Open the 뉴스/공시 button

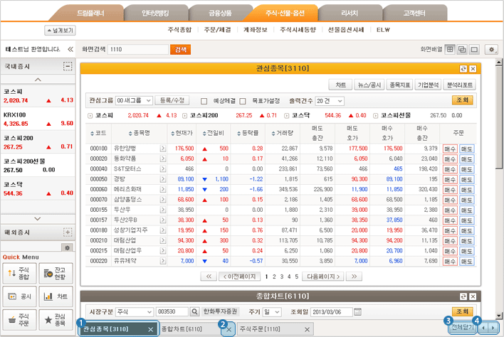[369, 85]
